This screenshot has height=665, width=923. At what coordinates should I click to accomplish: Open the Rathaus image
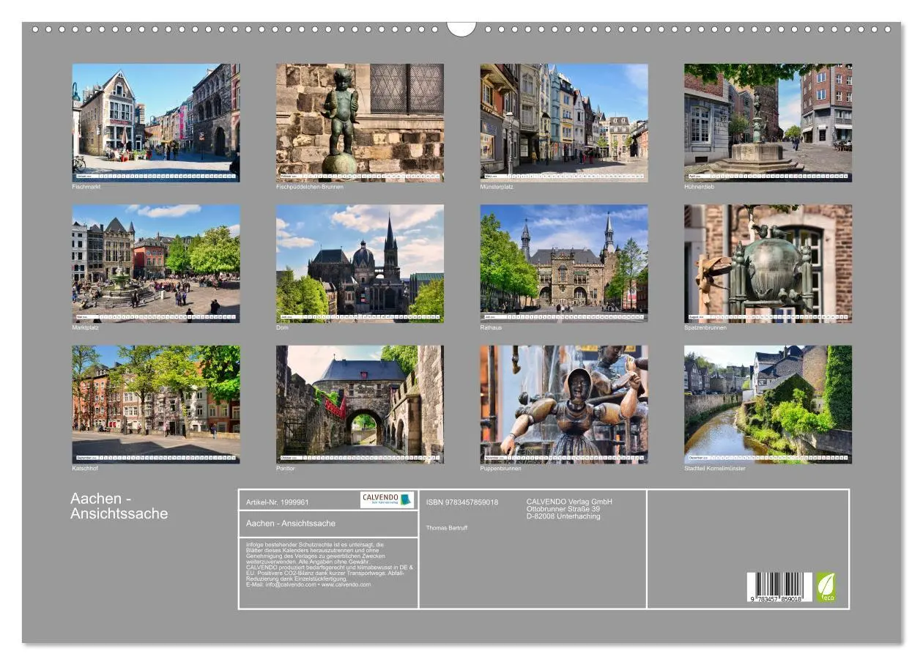[564, 264]
